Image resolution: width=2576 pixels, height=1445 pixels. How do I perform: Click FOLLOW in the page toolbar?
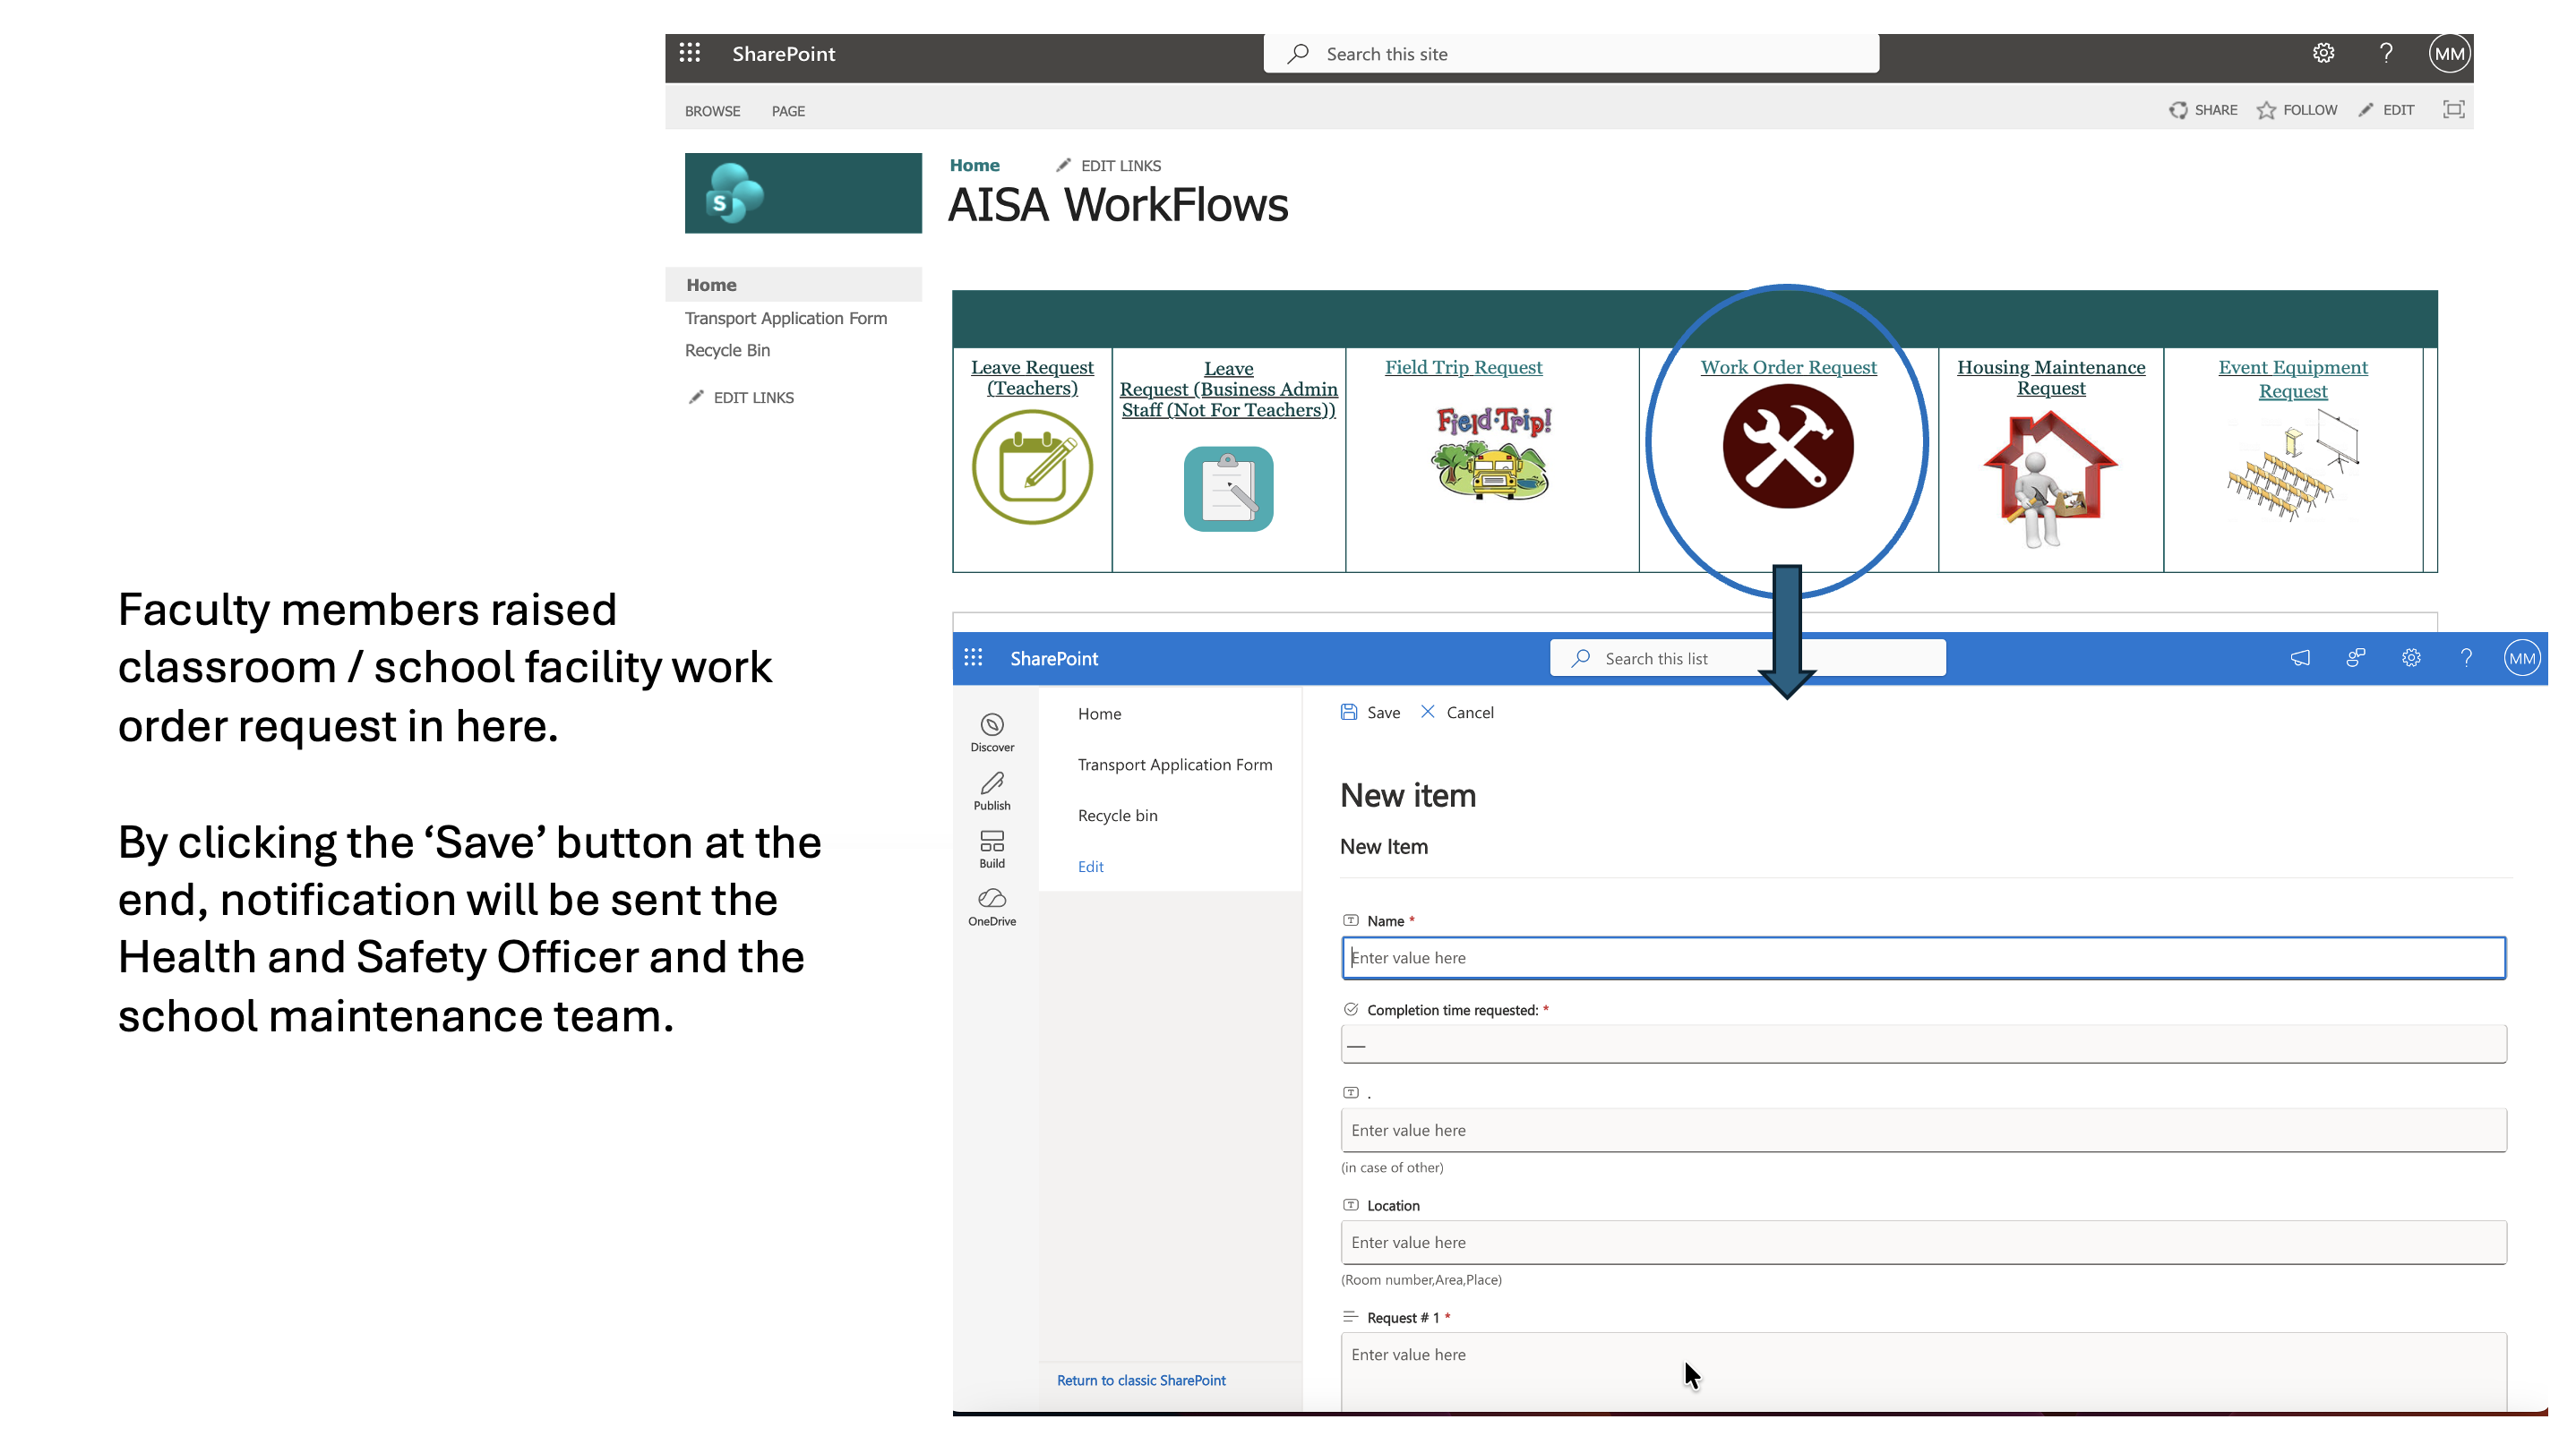coord(2297,110)
